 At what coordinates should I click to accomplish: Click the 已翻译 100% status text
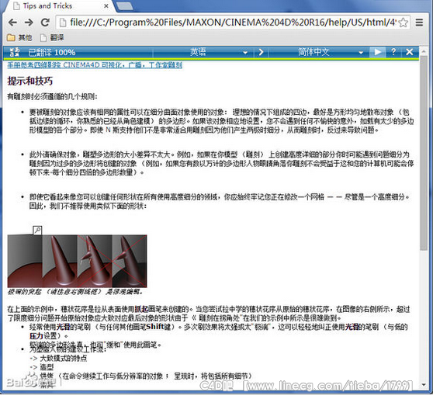click(52, 52)
